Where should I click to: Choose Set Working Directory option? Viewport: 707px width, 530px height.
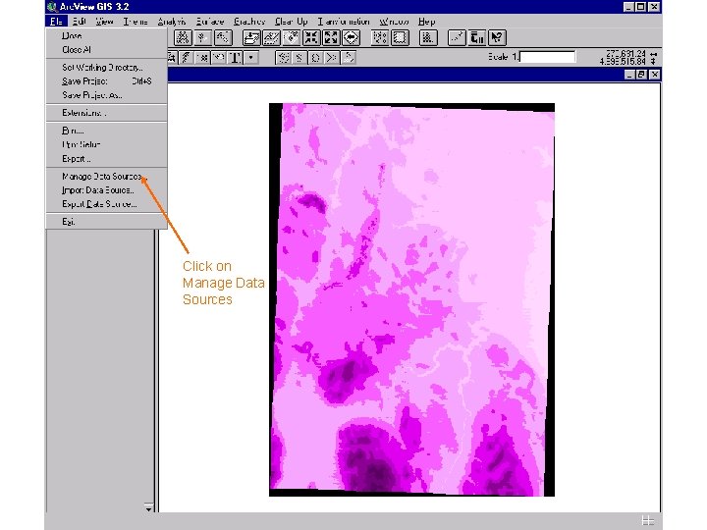tap(102, 67)
